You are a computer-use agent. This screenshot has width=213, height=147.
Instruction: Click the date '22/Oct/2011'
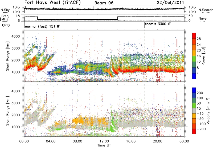tap(170, 3)
